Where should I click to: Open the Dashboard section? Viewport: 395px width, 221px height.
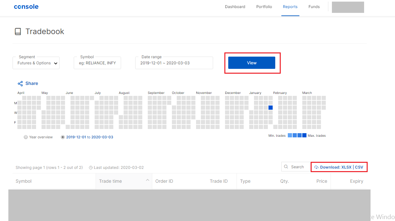tap(235, 6)
